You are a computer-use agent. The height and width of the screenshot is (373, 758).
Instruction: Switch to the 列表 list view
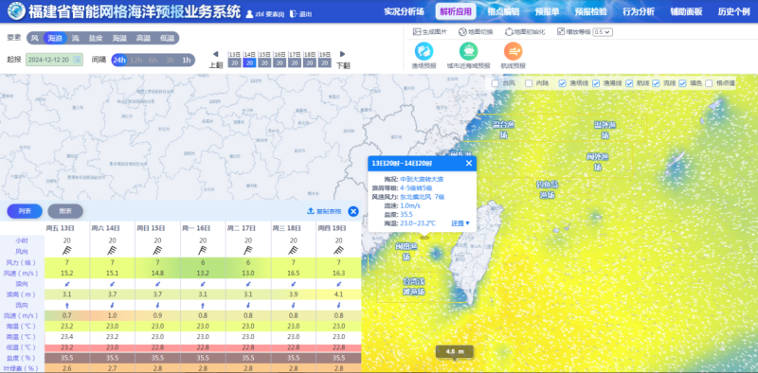click(x=25, y=211)
